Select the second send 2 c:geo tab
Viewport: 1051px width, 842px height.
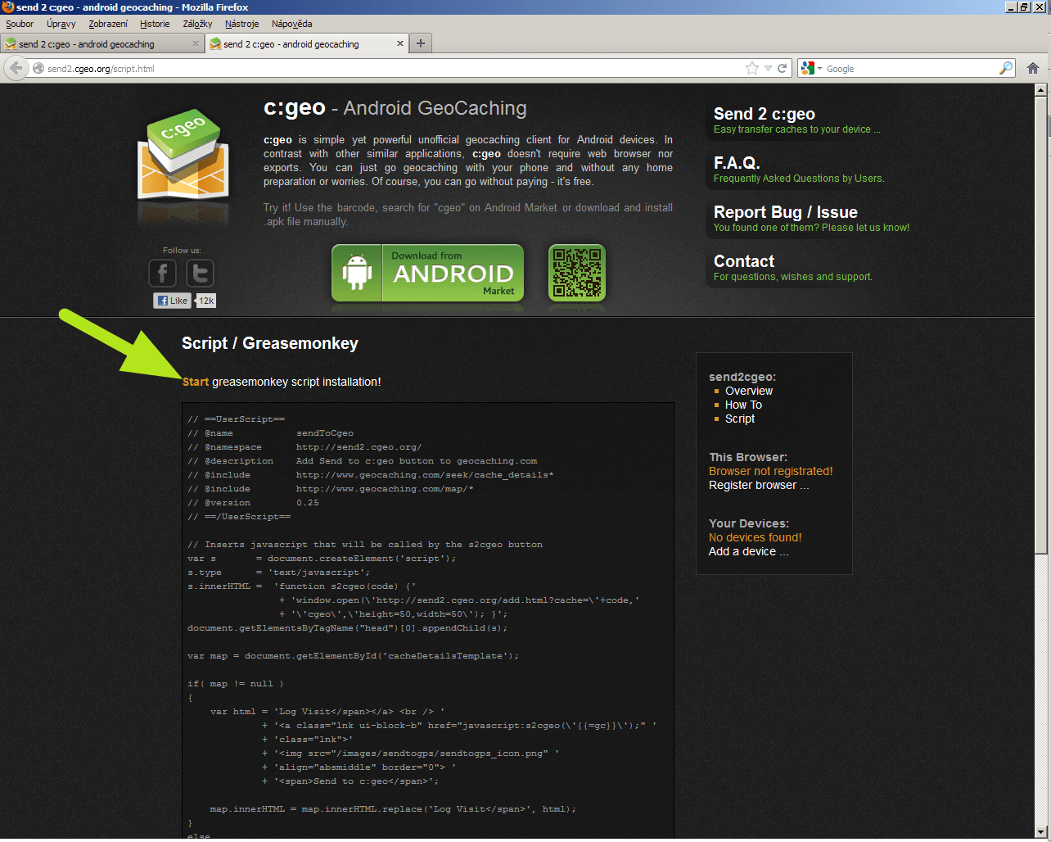[307, 44]
